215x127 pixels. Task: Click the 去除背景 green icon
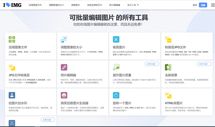[168, 67]
